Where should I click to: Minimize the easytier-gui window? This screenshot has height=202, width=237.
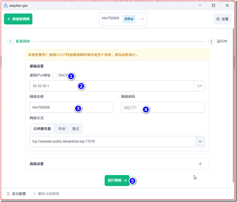(200, 5)
